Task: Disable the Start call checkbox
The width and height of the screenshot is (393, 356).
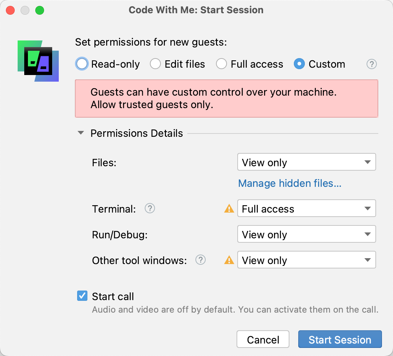Action: [x=82, y=296]
